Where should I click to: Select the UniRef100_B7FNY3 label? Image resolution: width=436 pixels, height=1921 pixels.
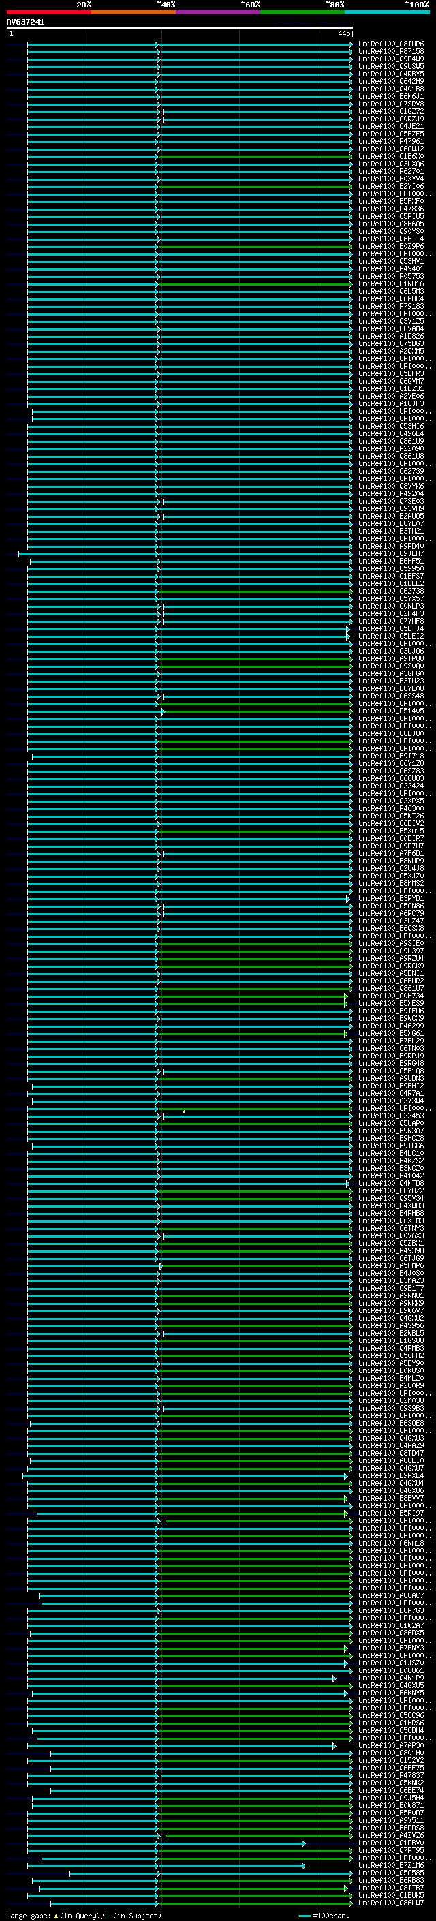tap(390, 1648)
